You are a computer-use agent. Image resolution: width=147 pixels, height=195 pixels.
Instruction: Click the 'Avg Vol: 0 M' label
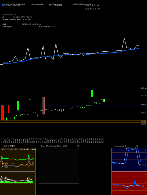pyautogui.click(x=92, y=5)
